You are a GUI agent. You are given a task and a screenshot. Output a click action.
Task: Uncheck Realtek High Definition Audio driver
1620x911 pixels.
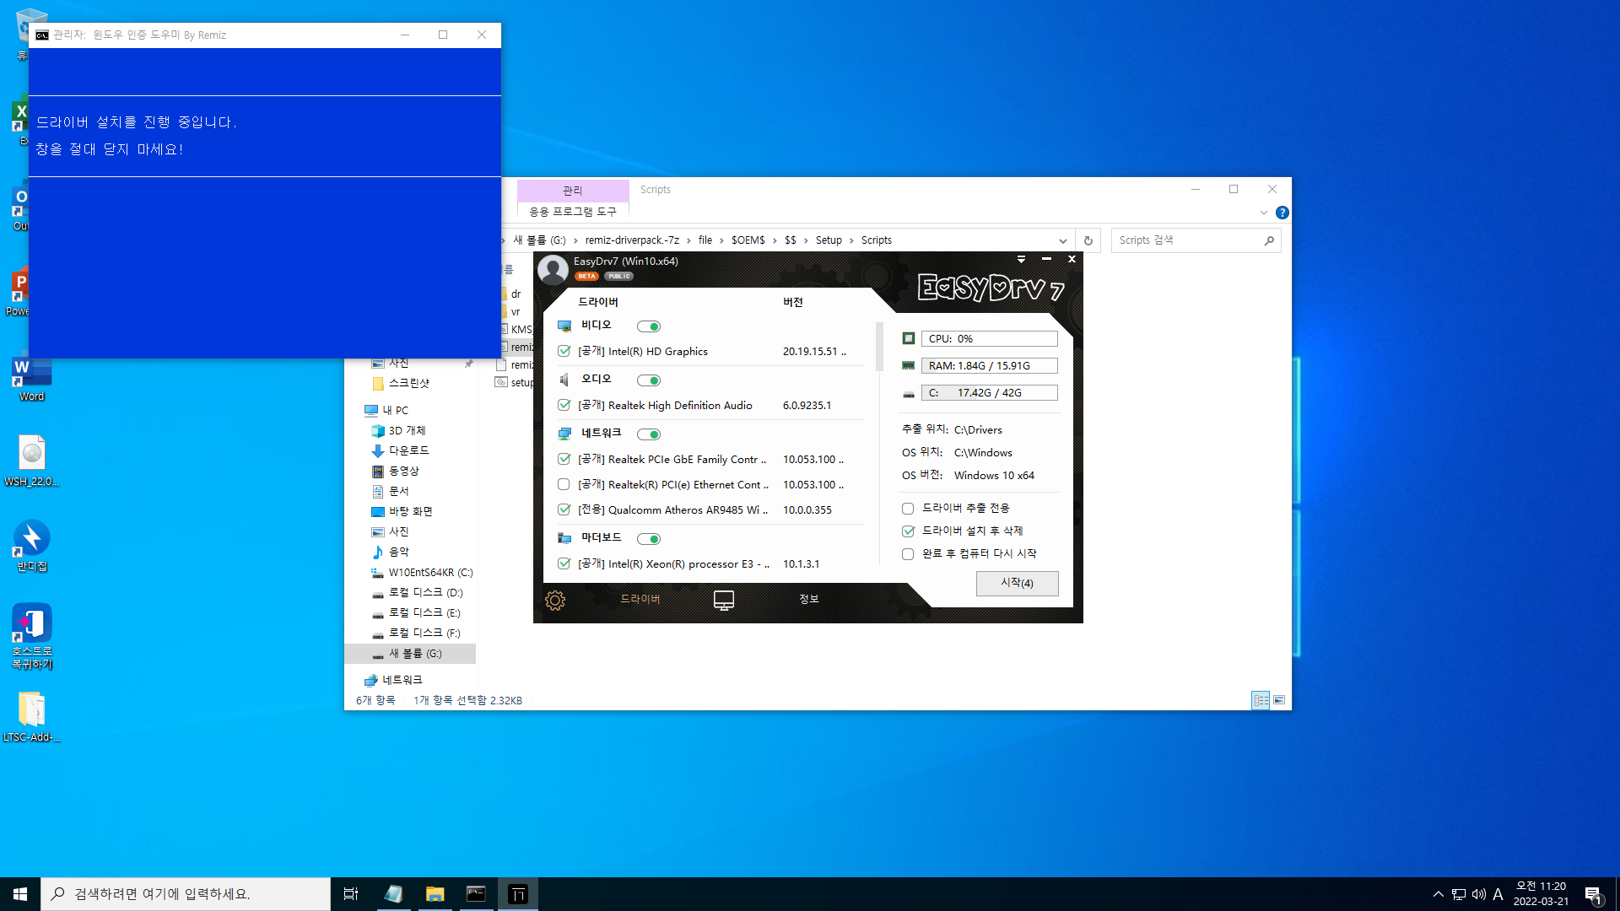click(x=564, y=405)
